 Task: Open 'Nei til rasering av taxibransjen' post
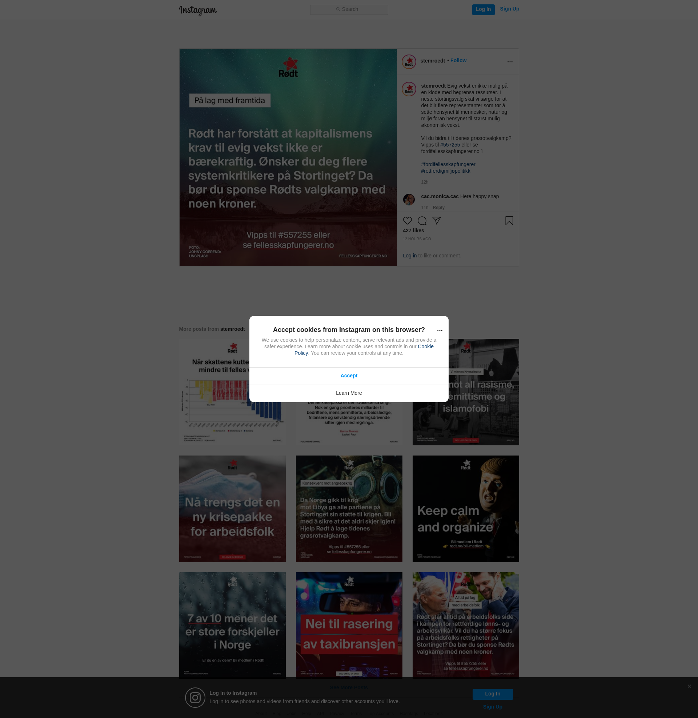349,625
